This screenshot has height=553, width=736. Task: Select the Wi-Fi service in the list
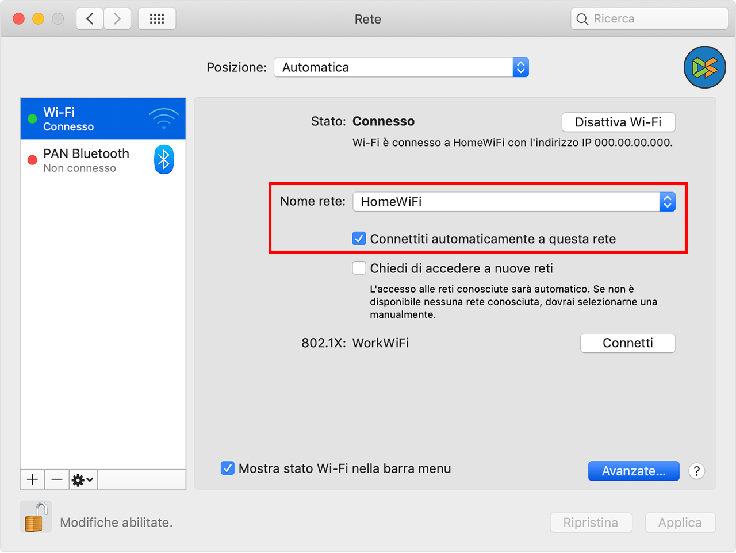pos(86,119)
